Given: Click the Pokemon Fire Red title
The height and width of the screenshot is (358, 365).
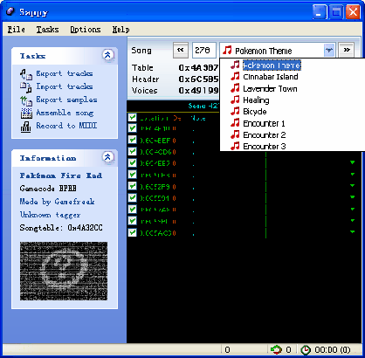Looking at the screenshot, I should (x=61, y=176).
